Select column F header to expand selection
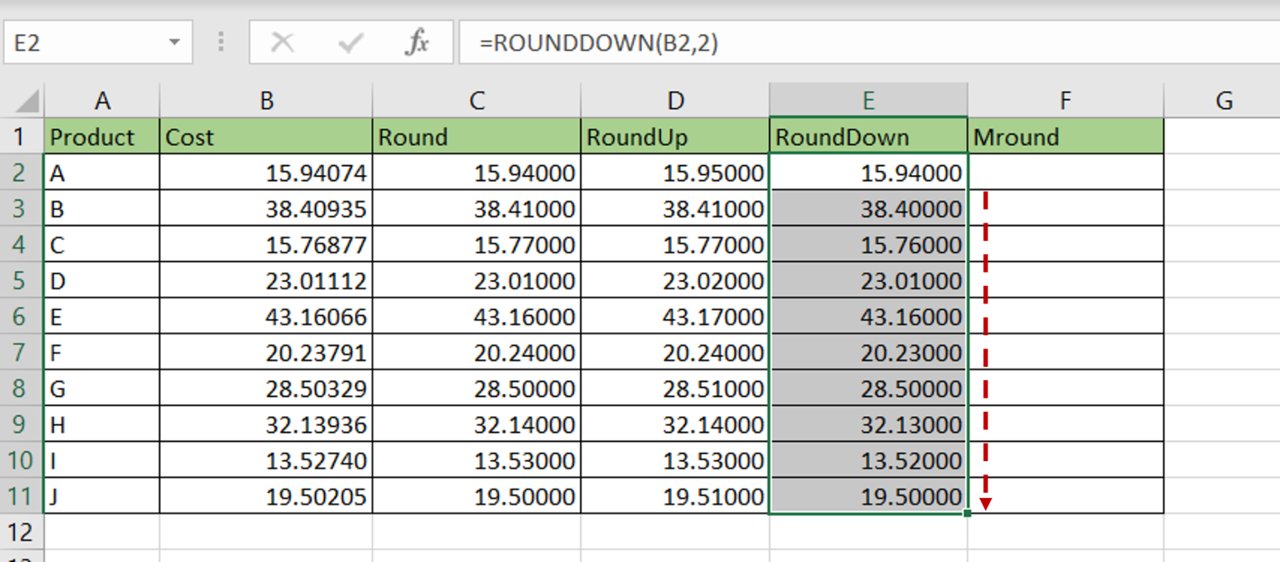Viewport: 1280px width, 562px height. point(1065,100)
